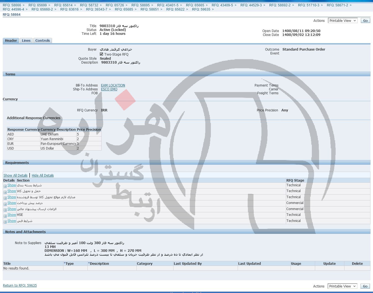Go to breadcrumb RFQ: 58666
The height and width of the screenshot is (293, 373).
[x=12, y=5]
